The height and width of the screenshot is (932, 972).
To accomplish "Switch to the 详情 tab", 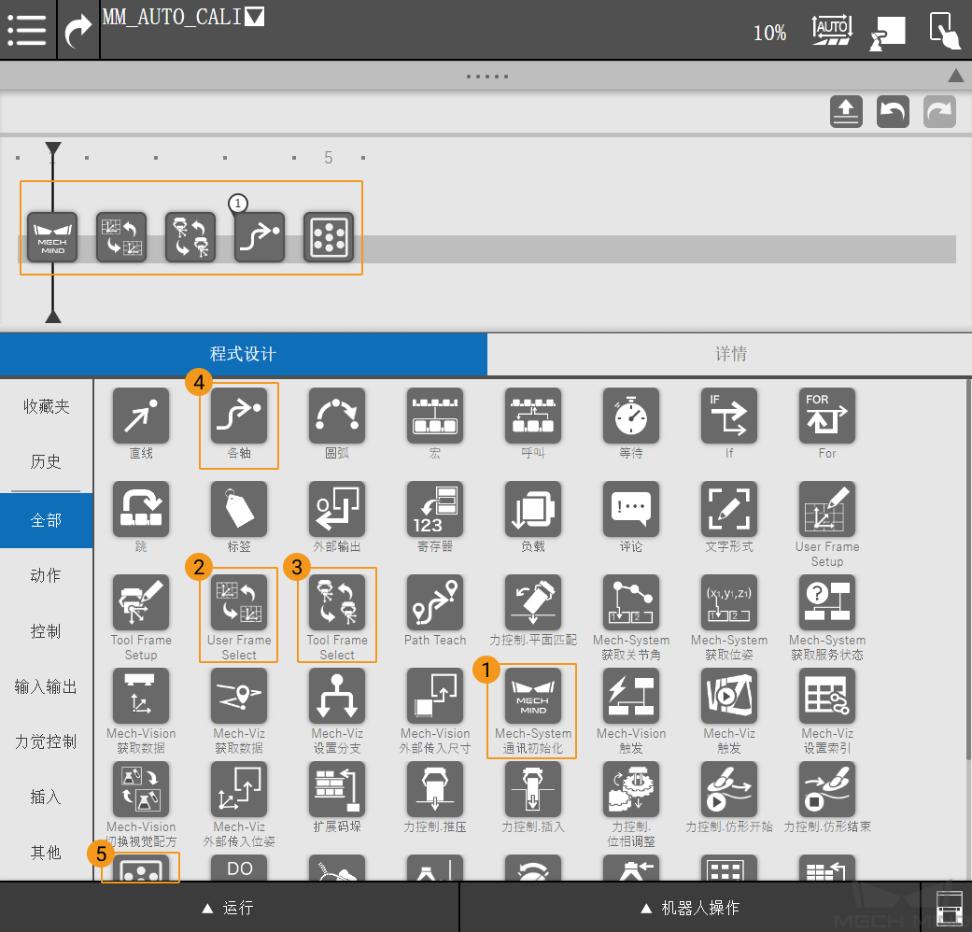I will click(729, 354).
